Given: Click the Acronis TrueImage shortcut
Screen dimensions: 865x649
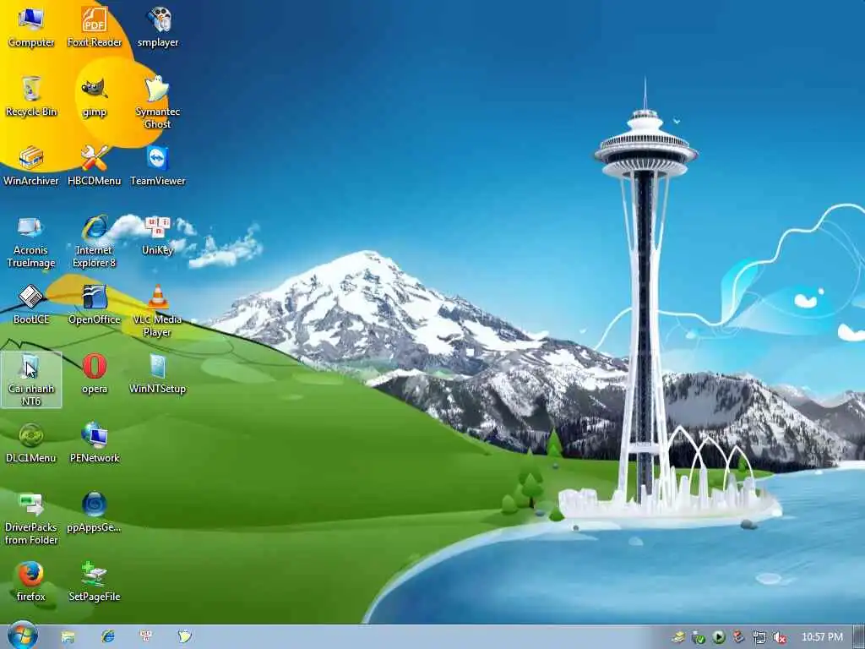Looking at the screenshot, I should pos(31,242).
